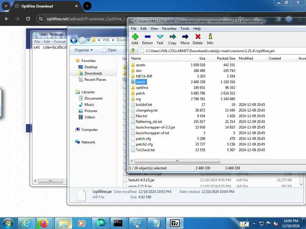
Task: Open Organize dropdown in Explorer window
Action: click(84, 50)
